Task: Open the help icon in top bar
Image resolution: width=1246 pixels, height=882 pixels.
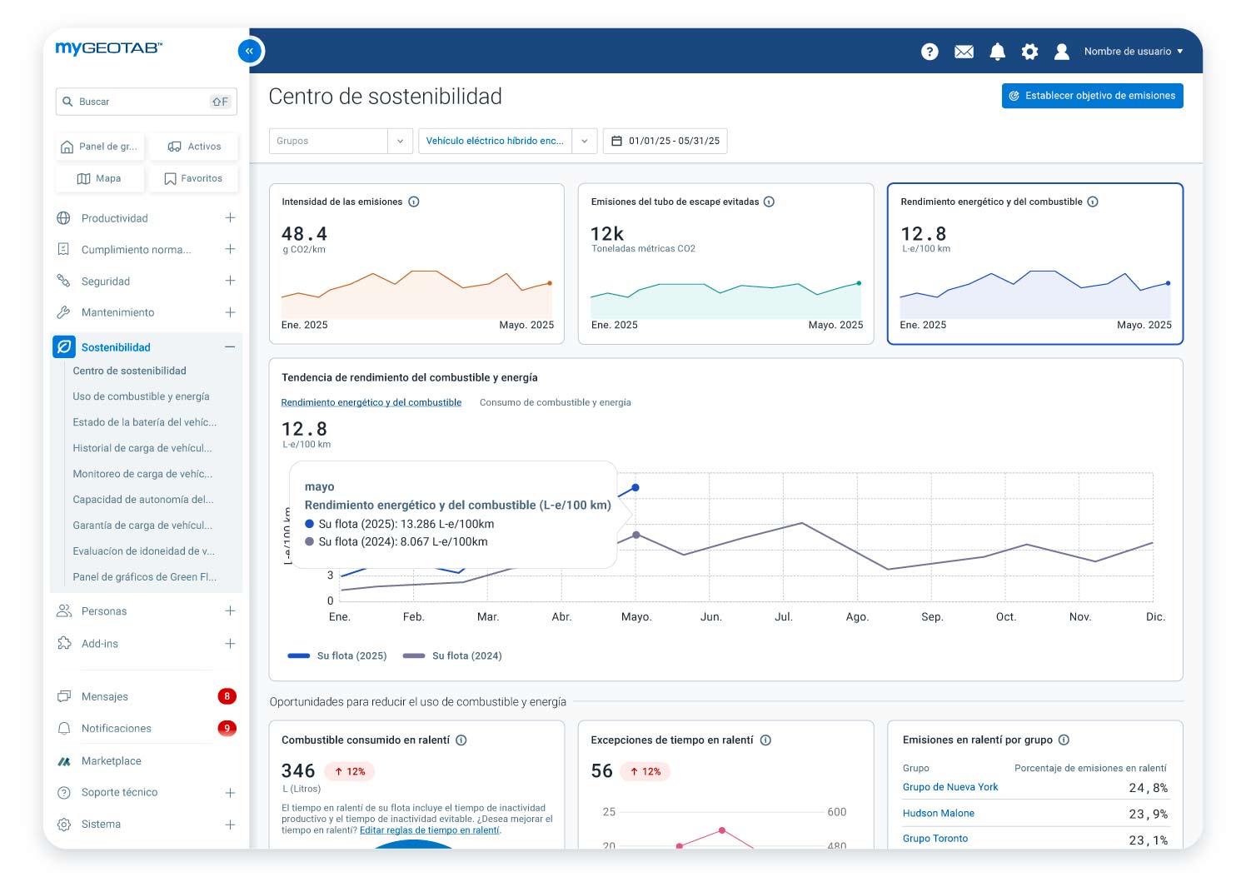Action: click(929, 51)
